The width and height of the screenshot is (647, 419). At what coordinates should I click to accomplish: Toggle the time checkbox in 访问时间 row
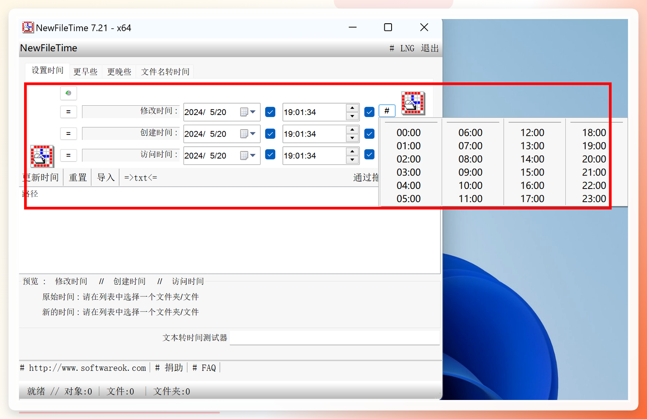pyautogui.click(x=369, y=154)
